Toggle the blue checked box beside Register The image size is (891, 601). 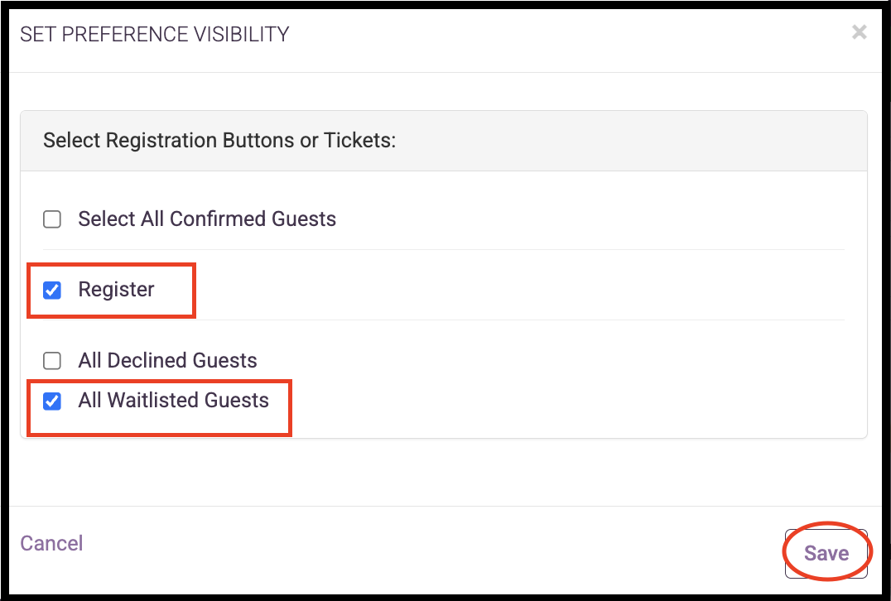[52, 290]
